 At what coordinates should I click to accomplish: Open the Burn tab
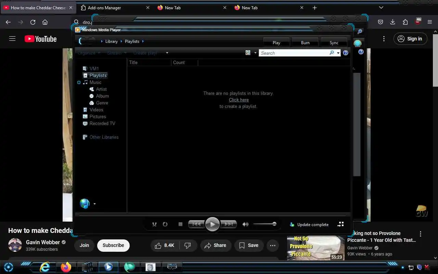305,42
